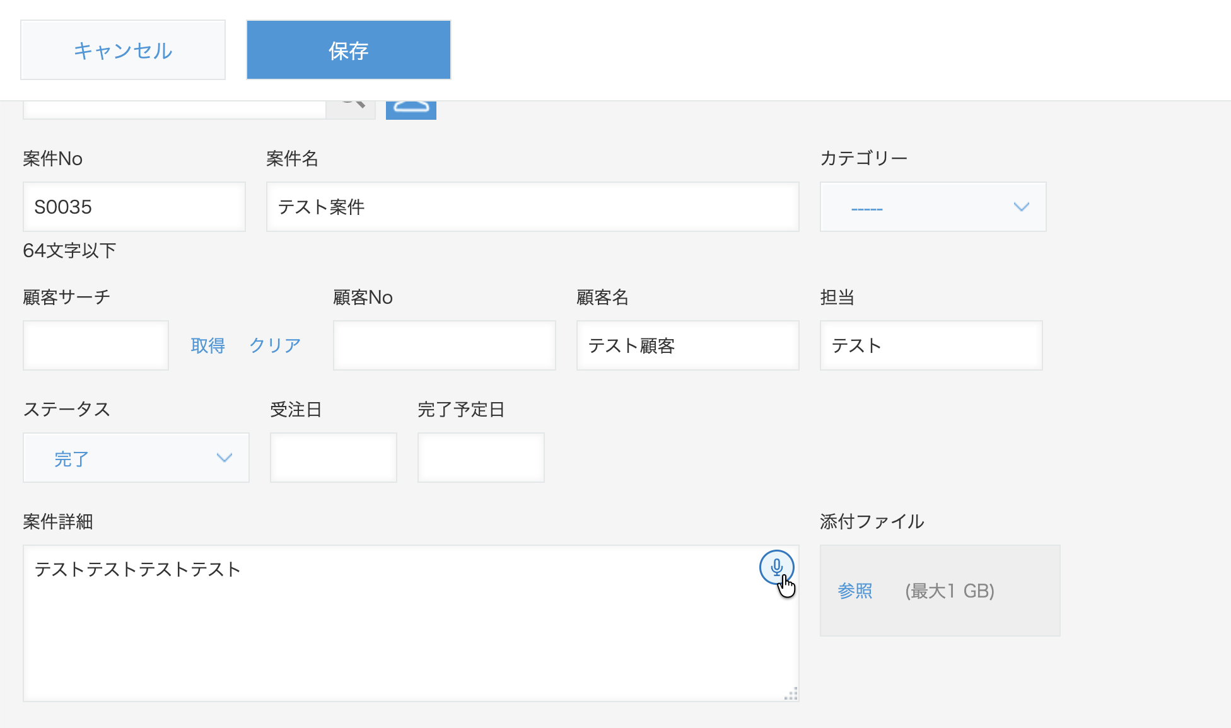Click the blue user select icon

coord(411,110)
